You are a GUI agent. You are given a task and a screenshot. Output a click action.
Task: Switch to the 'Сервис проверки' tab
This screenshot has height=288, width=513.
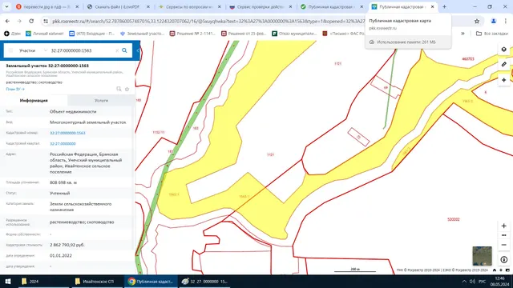click(261, 6)
